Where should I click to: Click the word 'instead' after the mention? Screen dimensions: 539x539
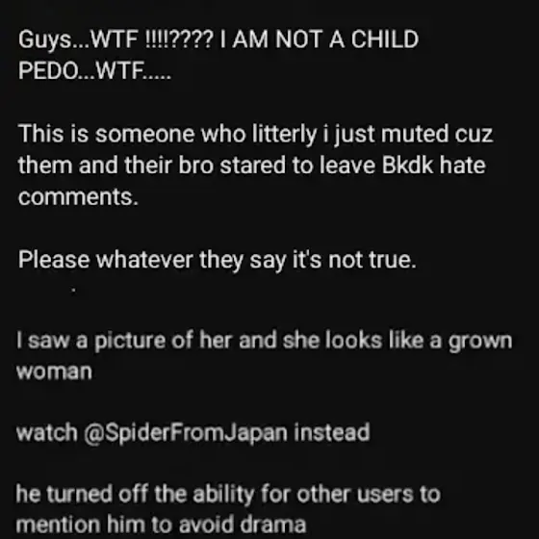click(x=332, y=432)
